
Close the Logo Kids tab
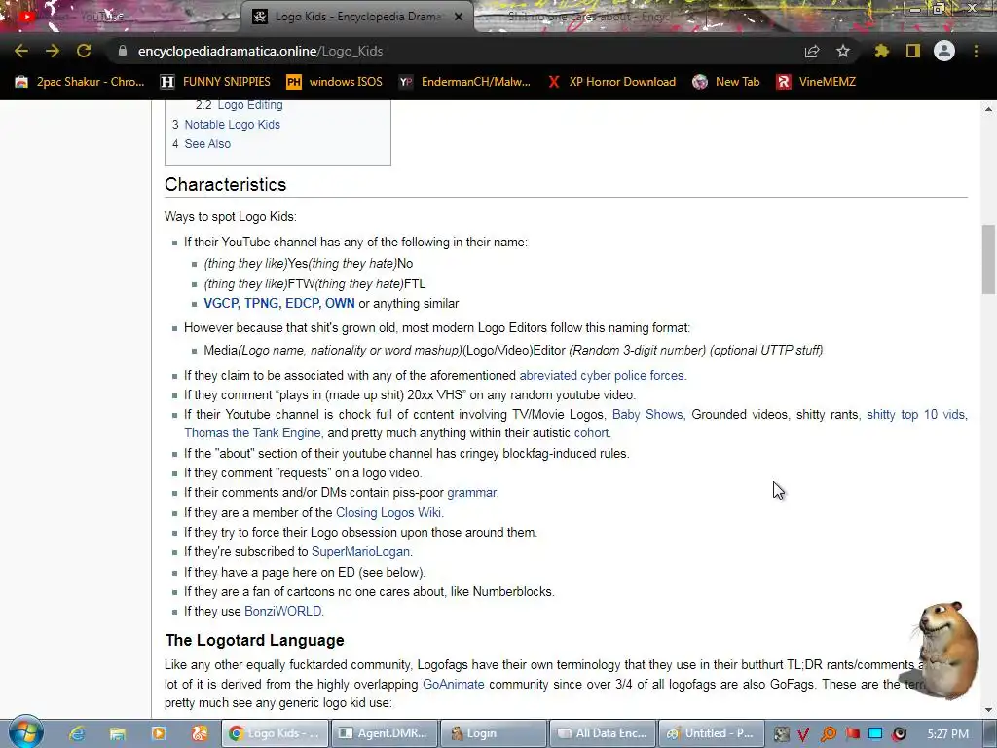coord(459,17)
